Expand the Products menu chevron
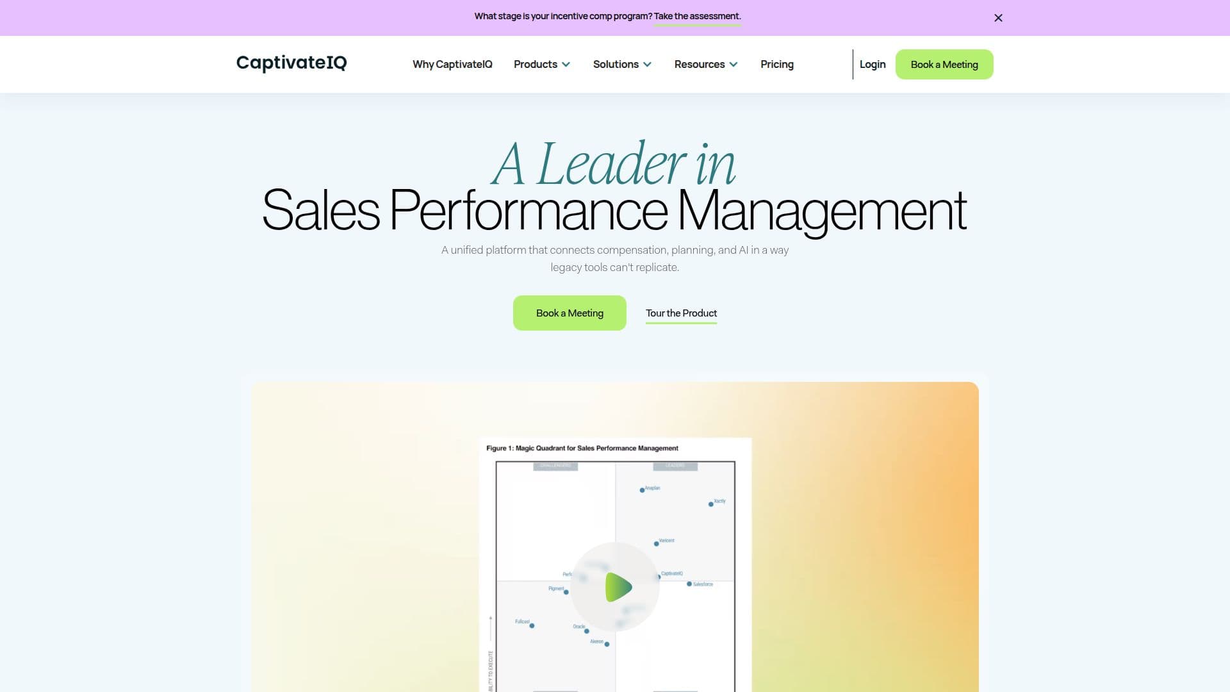 click(566, 65)
